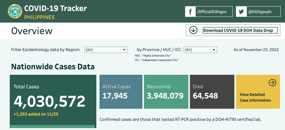Click the Twitter bird icon
The height and width of the screenshot is (130, 285).
point(241,12)
